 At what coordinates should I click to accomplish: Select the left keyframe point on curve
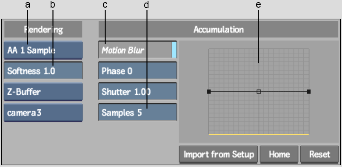click(209, 92)
